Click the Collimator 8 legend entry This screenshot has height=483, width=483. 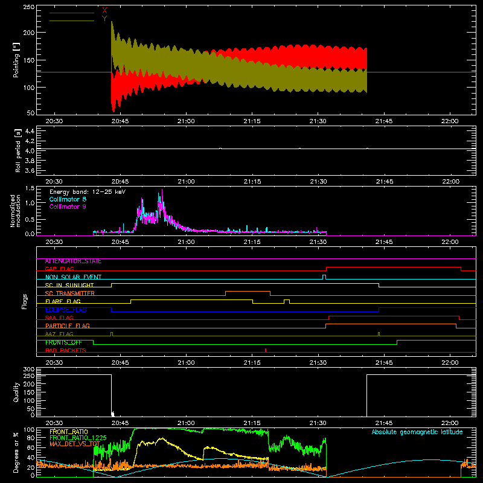click(68, 199)
